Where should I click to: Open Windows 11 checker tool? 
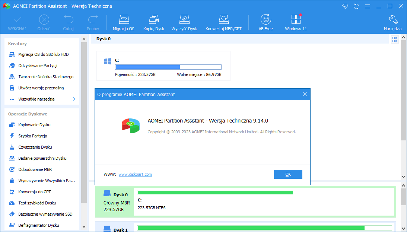point(296,23)
